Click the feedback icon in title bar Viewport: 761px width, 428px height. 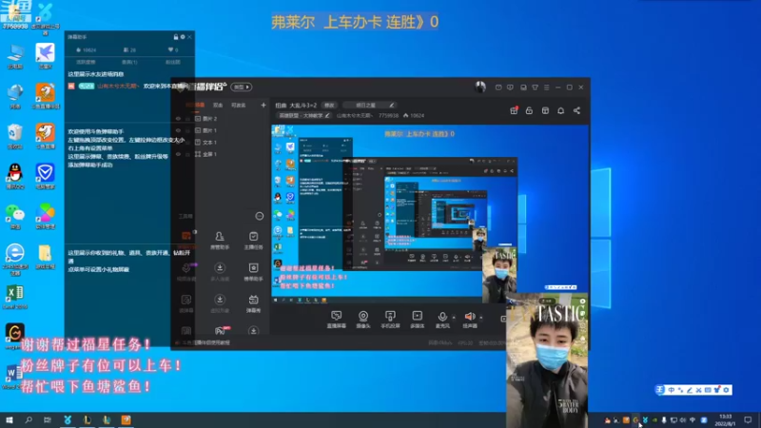tap(523, 88)
